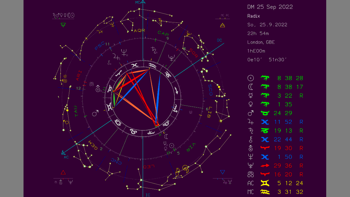
Task: Click the chart title DM 25 Sep 2022
Action: coord(270,7)
